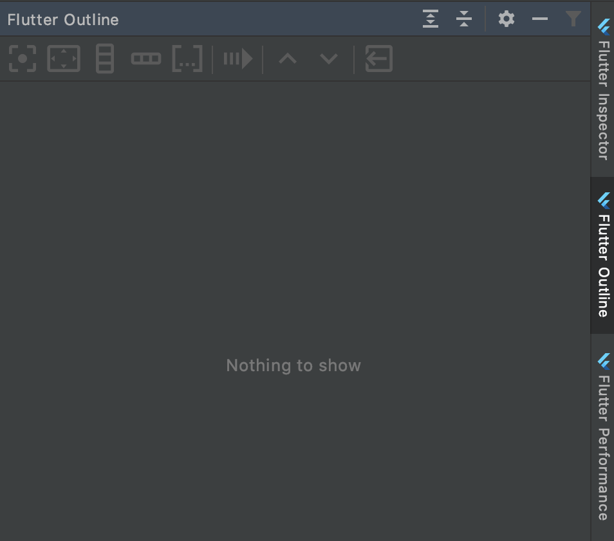Screen dimensions: 614x541
Task: Click the filter funnel icon
Action: (x=573, y=19)
